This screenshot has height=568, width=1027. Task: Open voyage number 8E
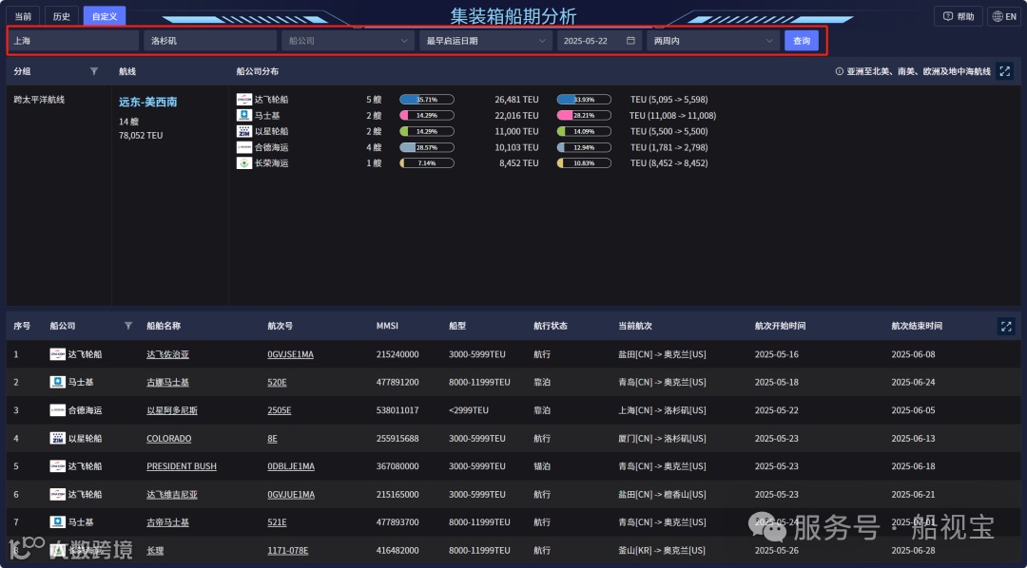click(273, 439)
